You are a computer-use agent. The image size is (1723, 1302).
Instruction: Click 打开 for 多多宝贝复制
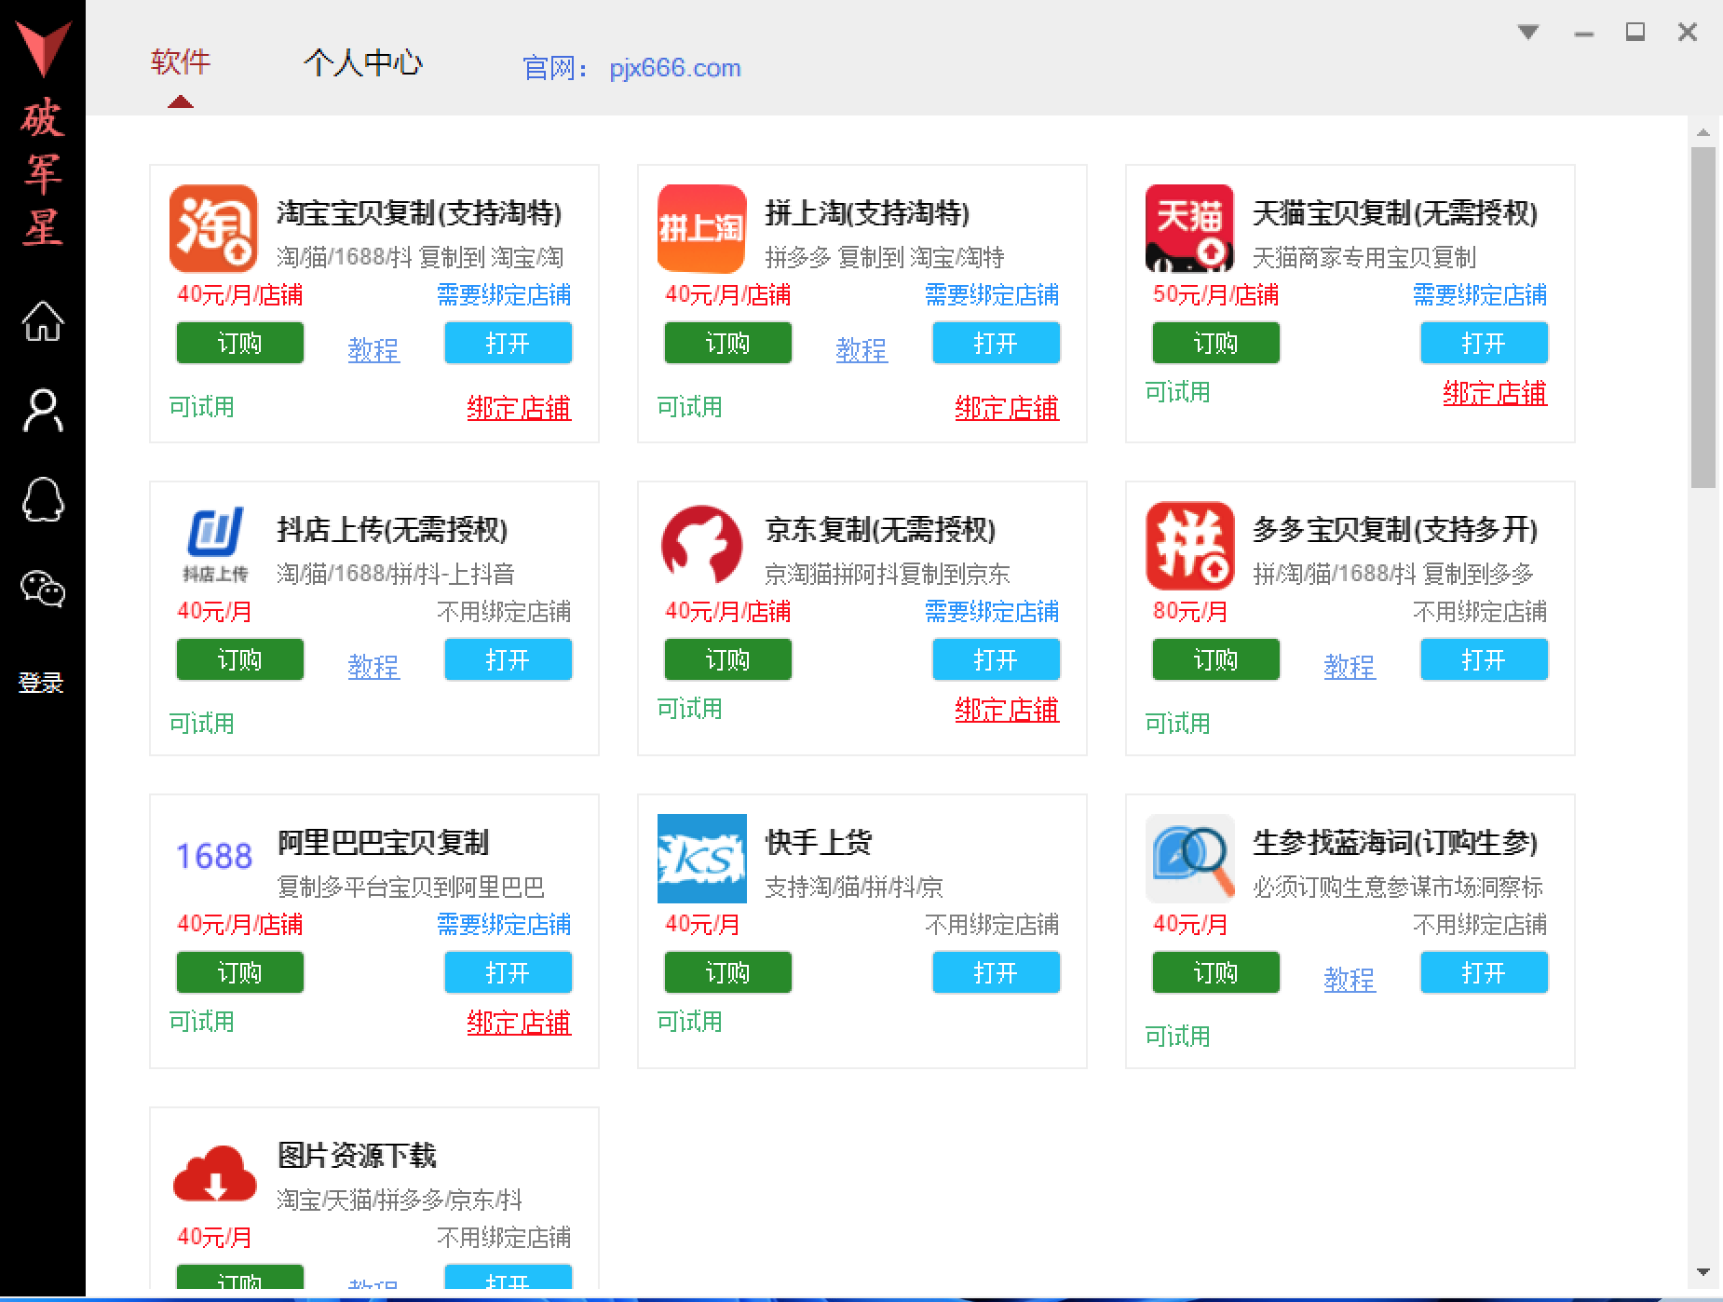pyautogui.click(x=1484, y=659)
